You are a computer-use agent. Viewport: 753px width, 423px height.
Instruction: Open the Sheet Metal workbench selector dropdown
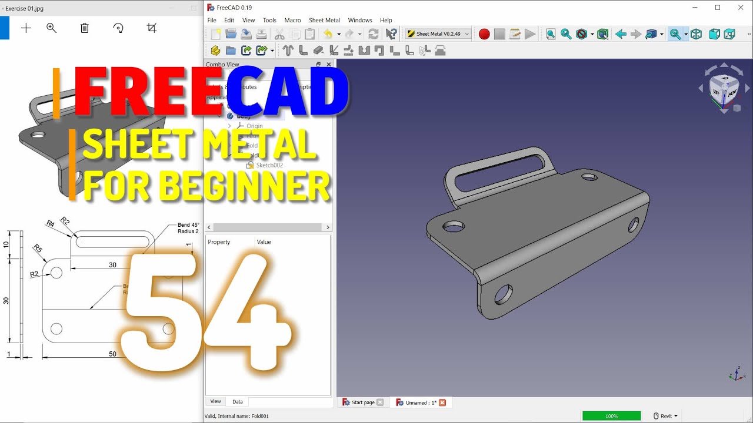point(438,34)
